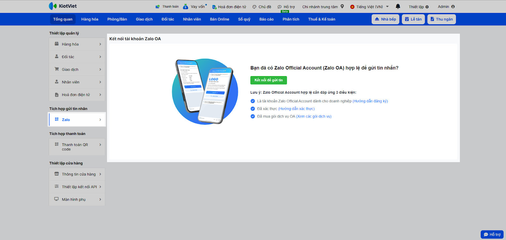The width and height of the screenshot is (506, 240).
Task: Open the Thuế & Kế toán menu
Action: point(322,19)
